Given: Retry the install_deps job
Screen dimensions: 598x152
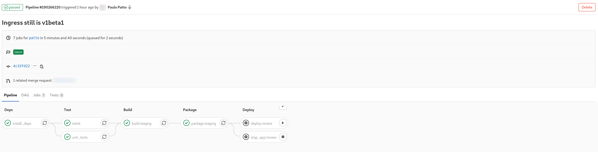Looking at the screenshot, I should (45, 123).
